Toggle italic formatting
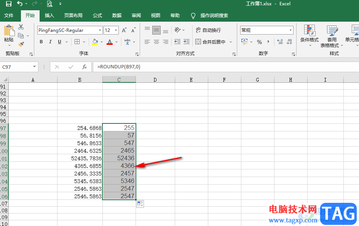Viewport: 359px width, 226px height. click(50, 42)
